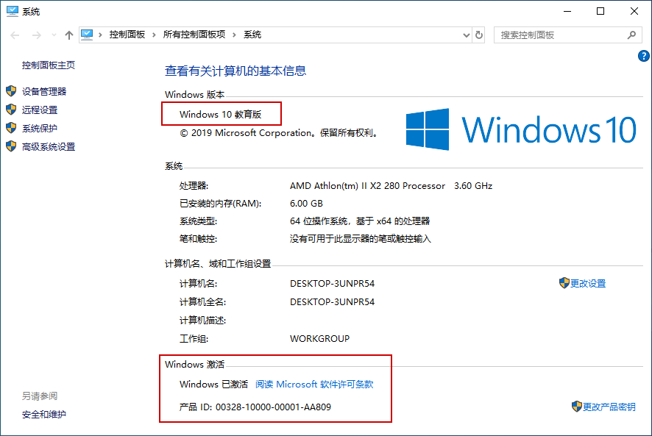Open Help with the blue question icon
652x436 pixels.
[644, 56]
